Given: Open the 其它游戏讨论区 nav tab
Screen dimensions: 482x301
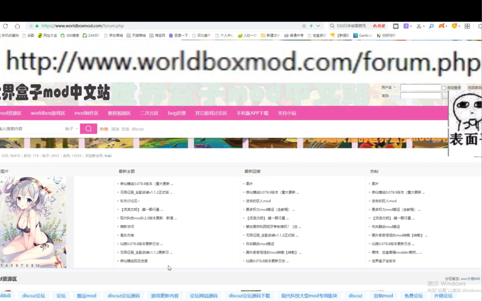Looking at the screenshot, I should (211, 113).
